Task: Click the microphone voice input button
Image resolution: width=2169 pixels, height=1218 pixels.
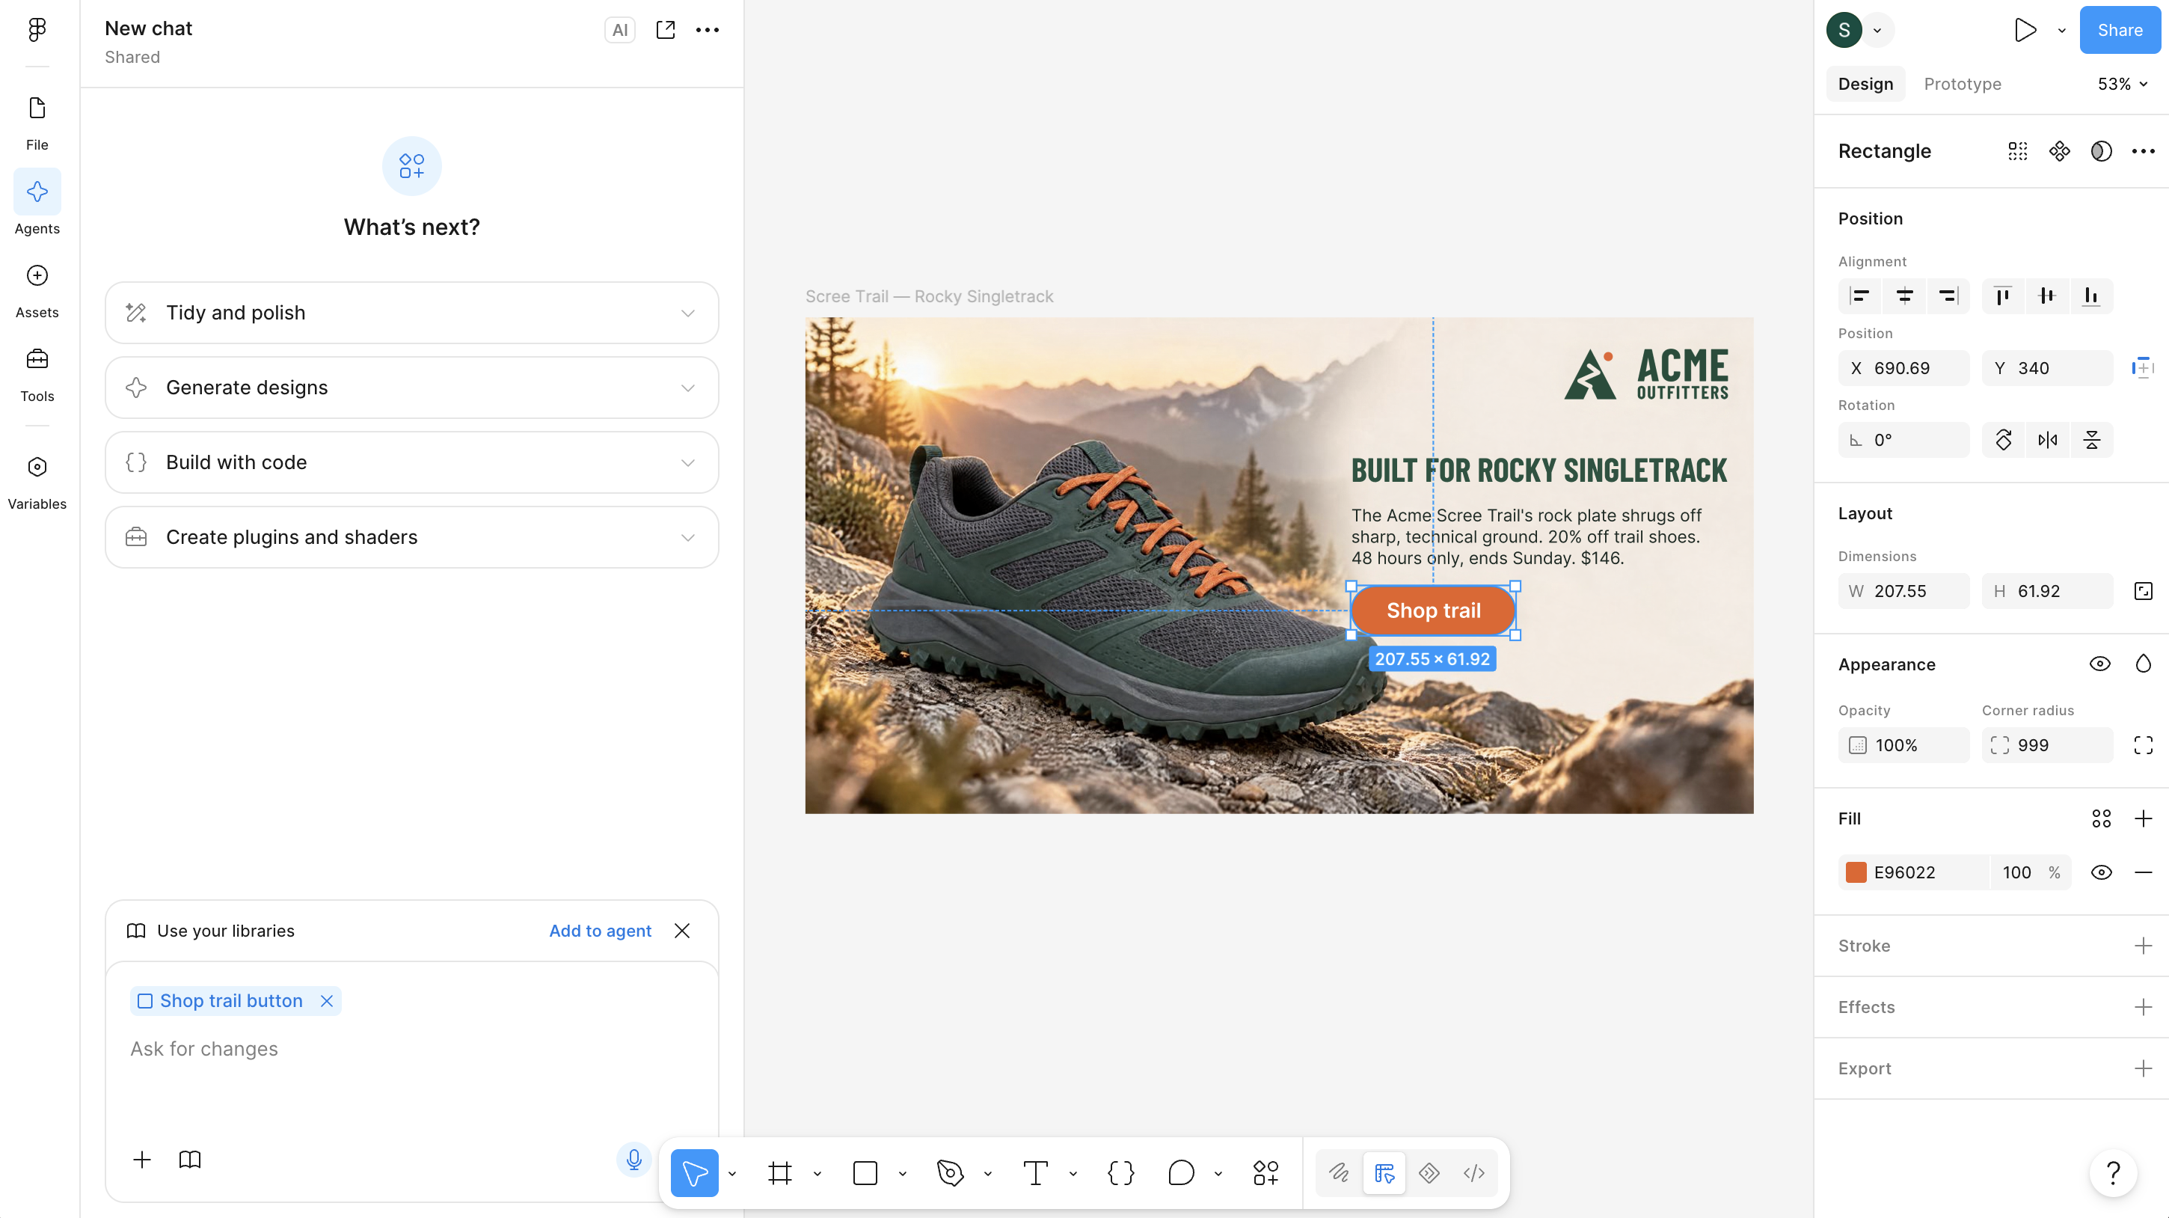Action: pos(634,1160)
